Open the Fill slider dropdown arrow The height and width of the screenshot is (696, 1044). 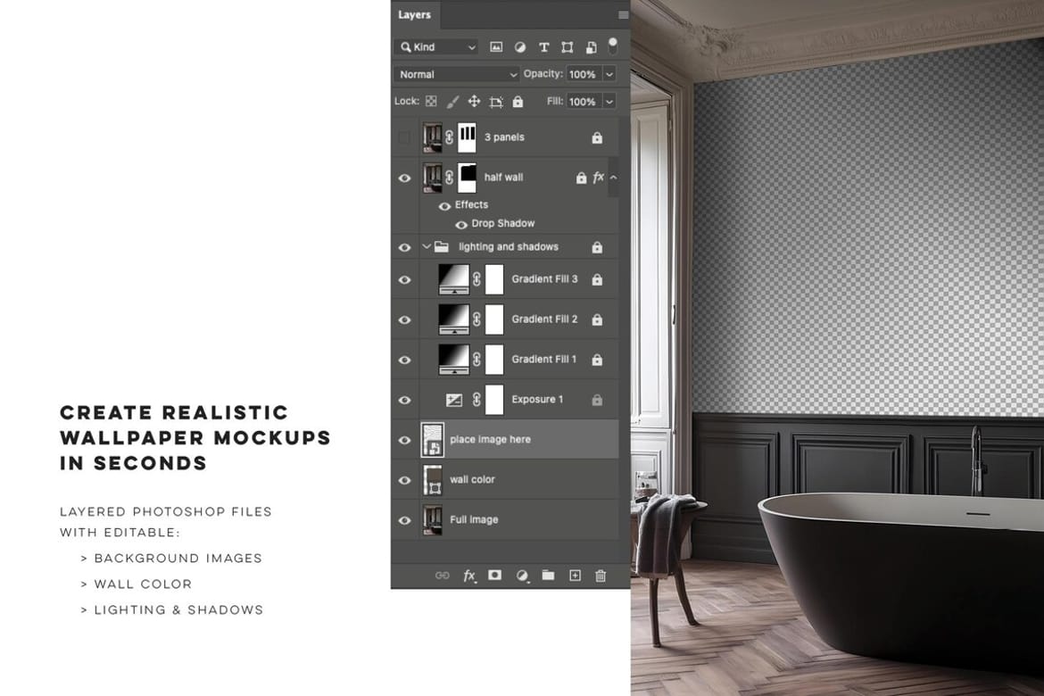609,101
